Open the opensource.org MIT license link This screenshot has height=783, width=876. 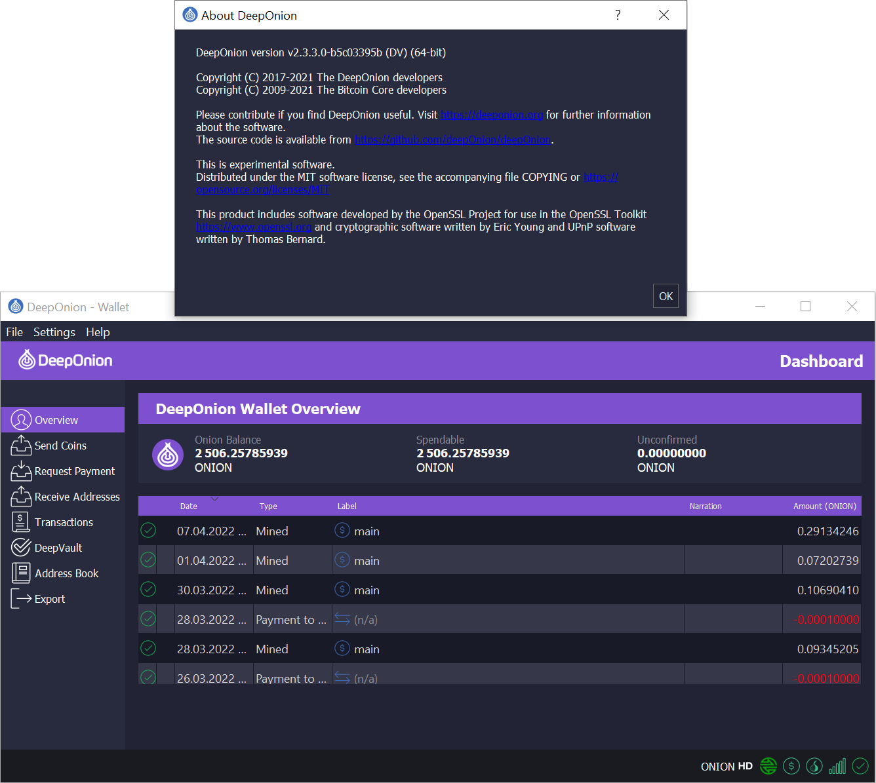click(263, 189)
